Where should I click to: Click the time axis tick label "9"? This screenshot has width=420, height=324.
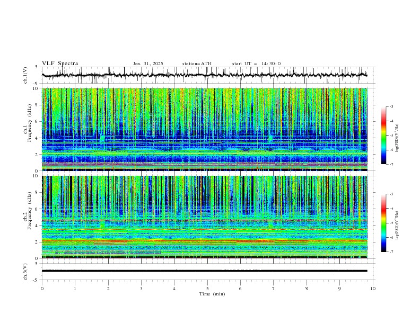pyautogui.click(x=339, y=289)
